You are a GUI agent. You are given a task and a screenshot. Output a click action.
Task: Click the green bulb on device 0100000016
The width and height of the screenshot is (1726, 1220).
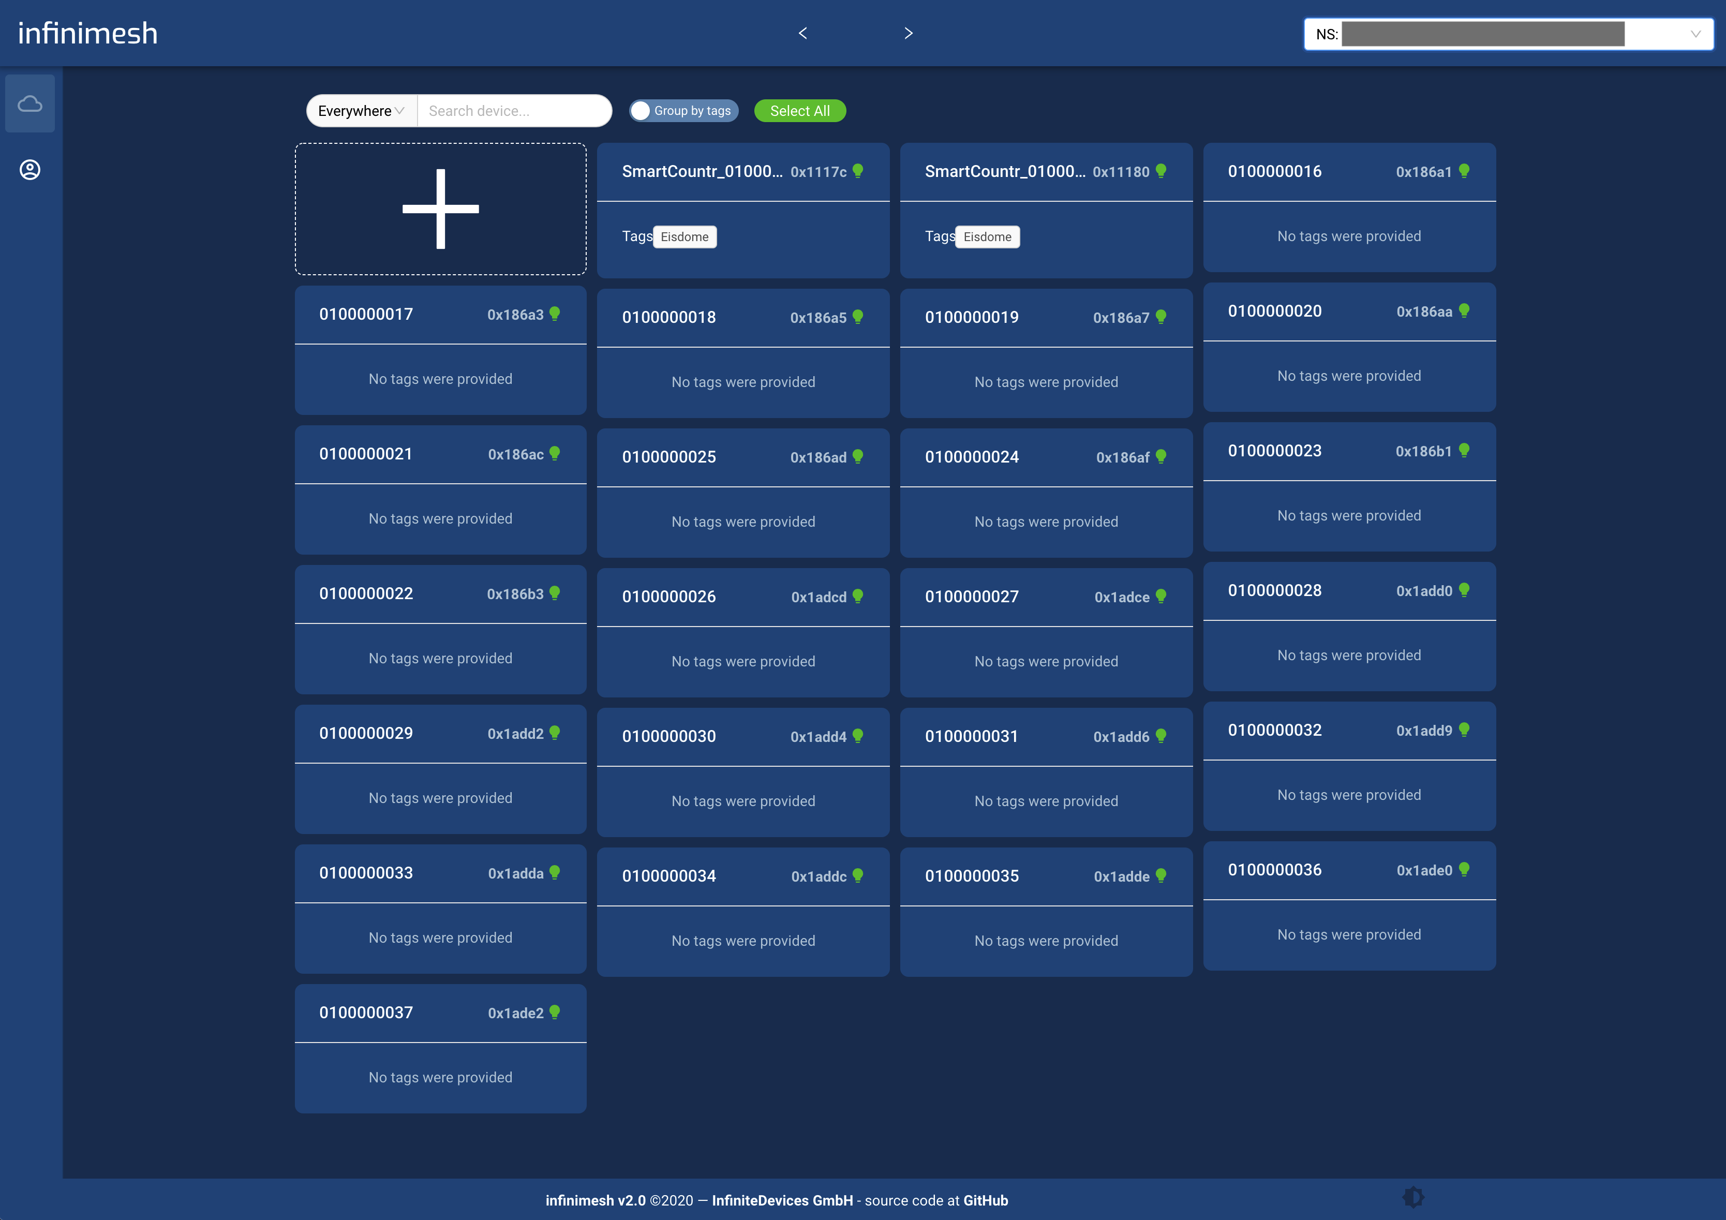click(x=1464, y=171)
